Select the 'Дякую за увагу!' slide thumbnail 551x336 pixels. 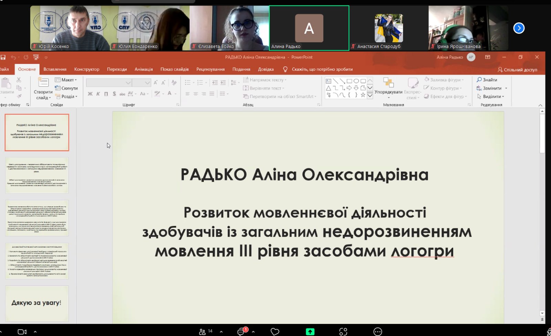pos(37,303)
